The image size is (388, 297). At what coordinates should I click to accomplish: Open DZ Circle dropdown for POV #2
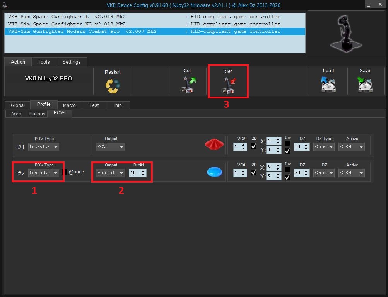324,173
